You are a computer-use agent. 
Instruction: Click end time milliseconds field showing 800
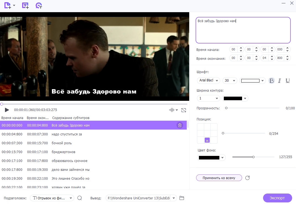[x=280, y=58]
